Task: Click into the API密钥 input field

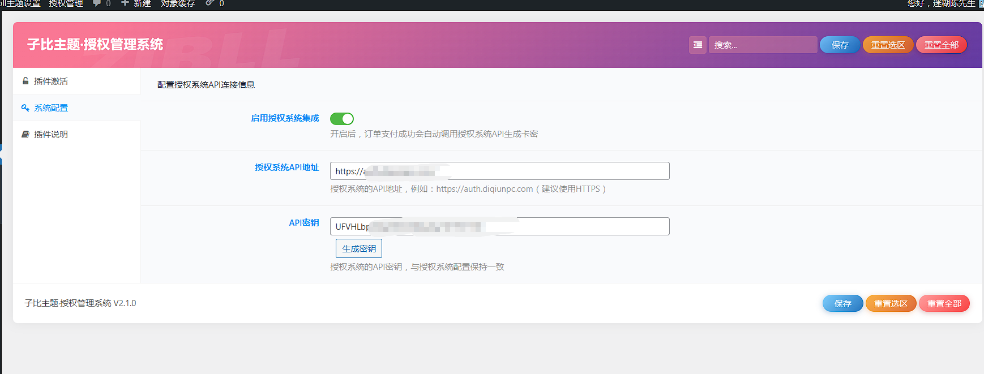Action: coord(499,226)
